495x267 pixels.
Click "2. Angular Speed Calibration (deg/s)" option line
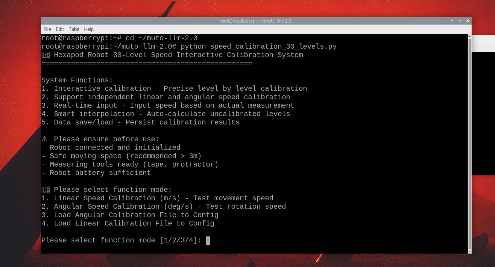pyautogui.click(x=164, y=206)
